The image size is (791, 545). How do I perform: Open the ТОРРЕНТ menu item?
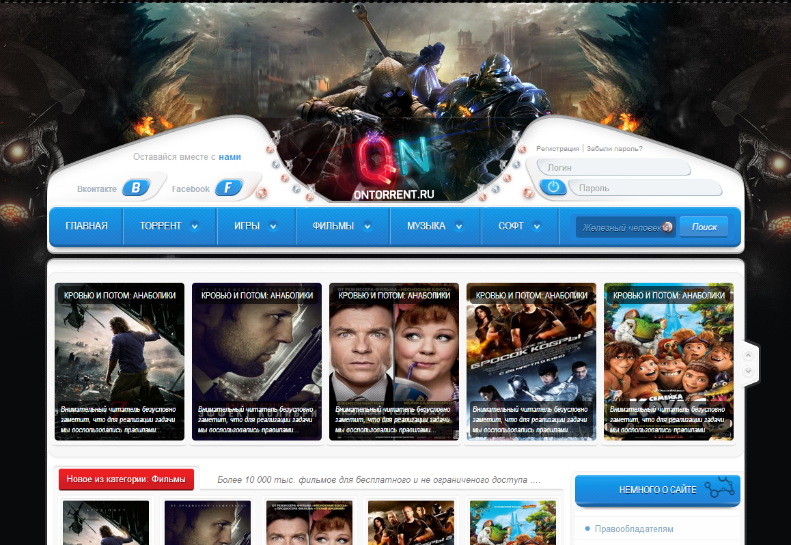pyautogui.click(x=161, y=226)
